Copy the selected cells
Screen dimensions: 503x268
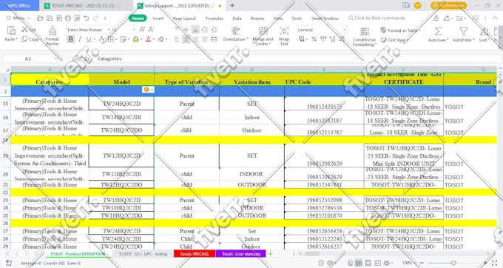tap(30, 39)
